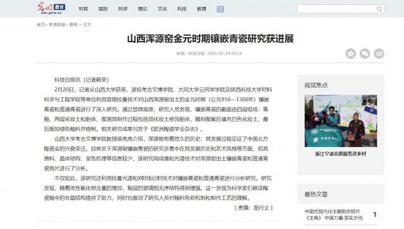Go to the 时评 section
This screenshot has height=229, width=404.
(x=123, y=9)
